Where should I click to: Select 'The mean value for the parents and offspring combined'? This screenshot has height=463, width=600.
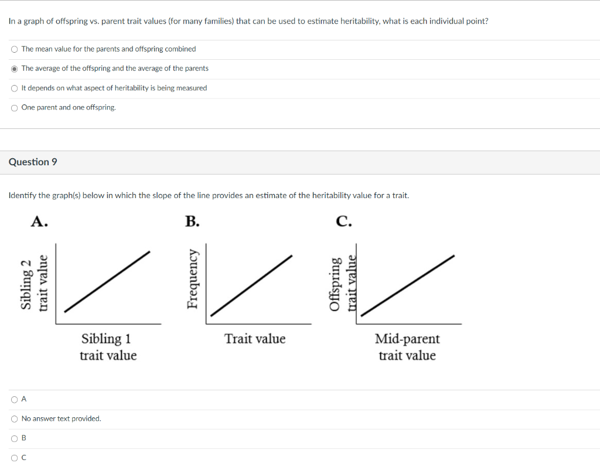click(14, 49)
